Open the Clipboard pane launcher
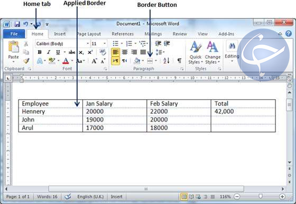The height and width of the screenshot is (204, 296). [30, 69]
